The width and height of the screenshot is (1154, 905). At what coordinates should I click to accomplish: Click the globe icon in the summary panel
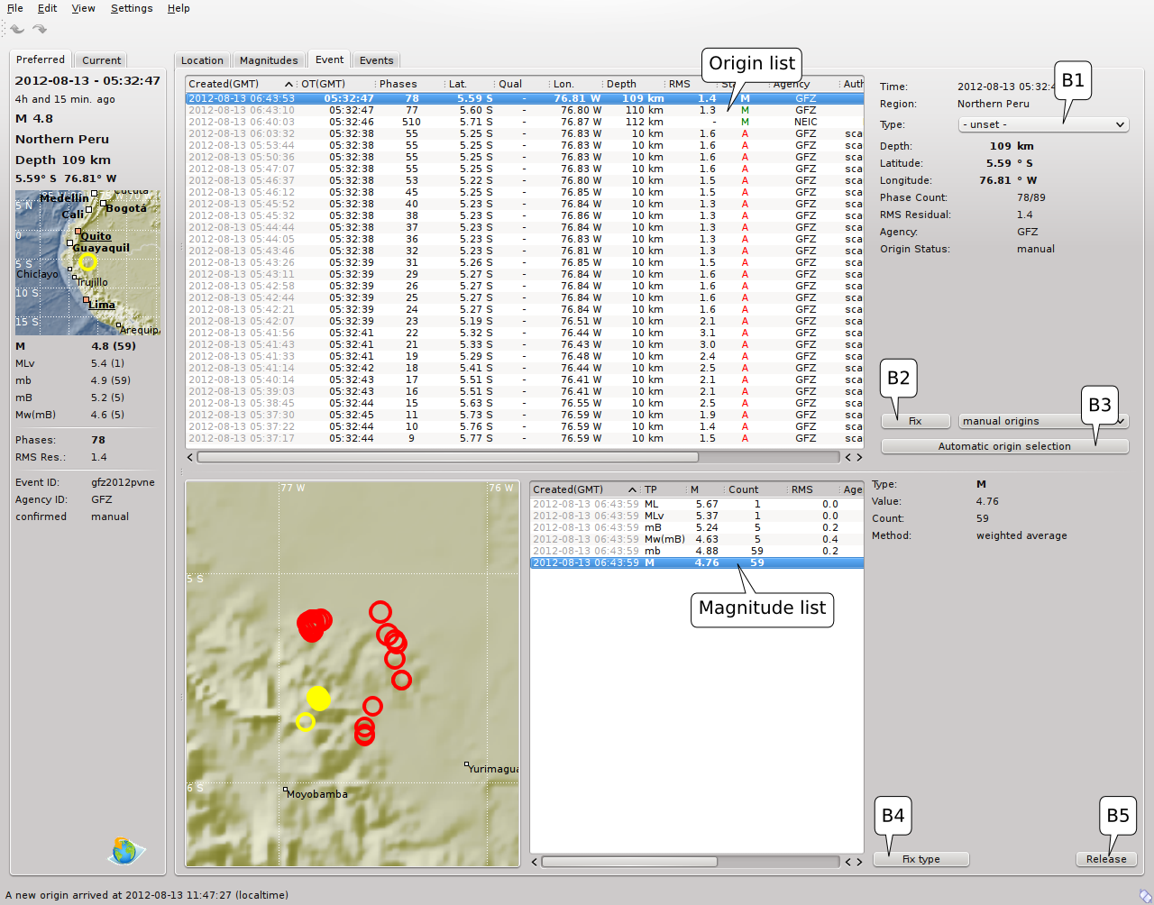(125, 850)
